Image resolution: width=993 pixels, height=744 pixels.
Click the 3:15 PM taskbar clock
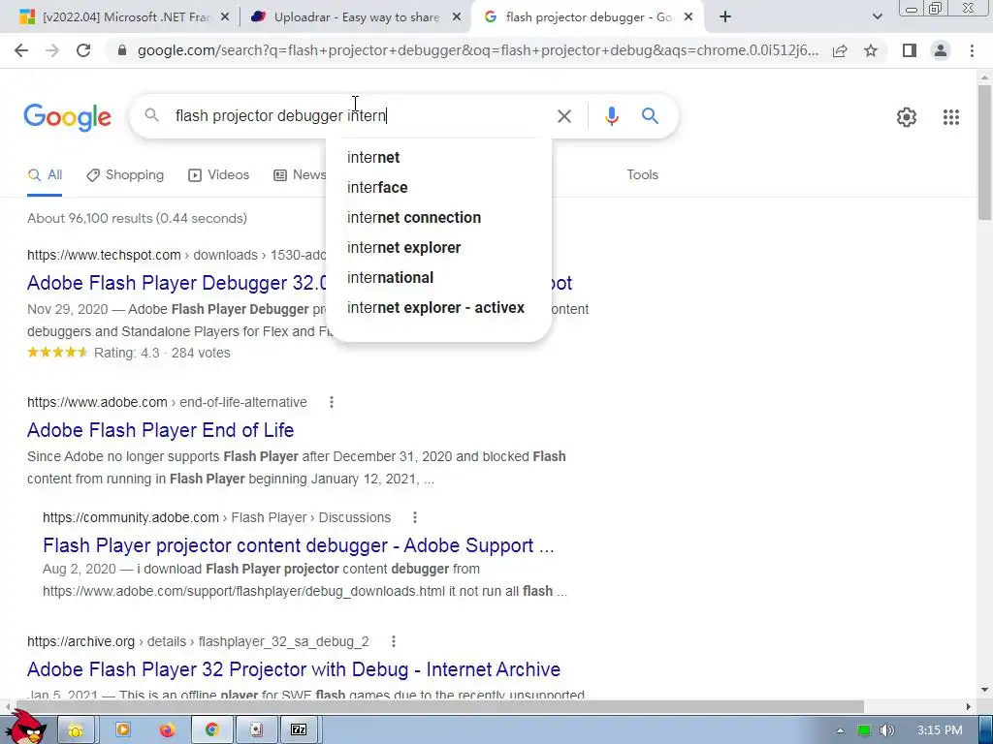[940, 730]
